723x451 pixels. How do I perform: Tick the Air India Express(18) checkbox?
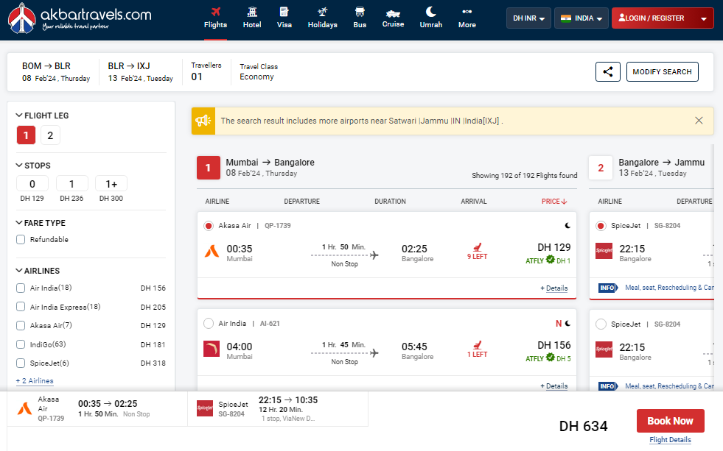pyautogui.click(x=21, y=307)
